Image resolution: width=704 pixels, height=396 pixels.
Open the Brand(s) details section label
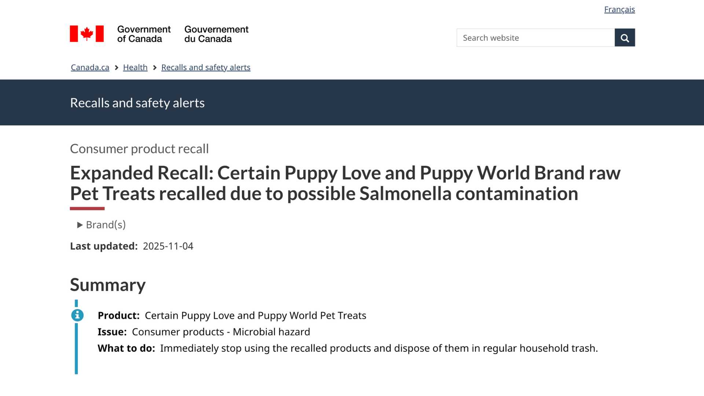point(106,225)
